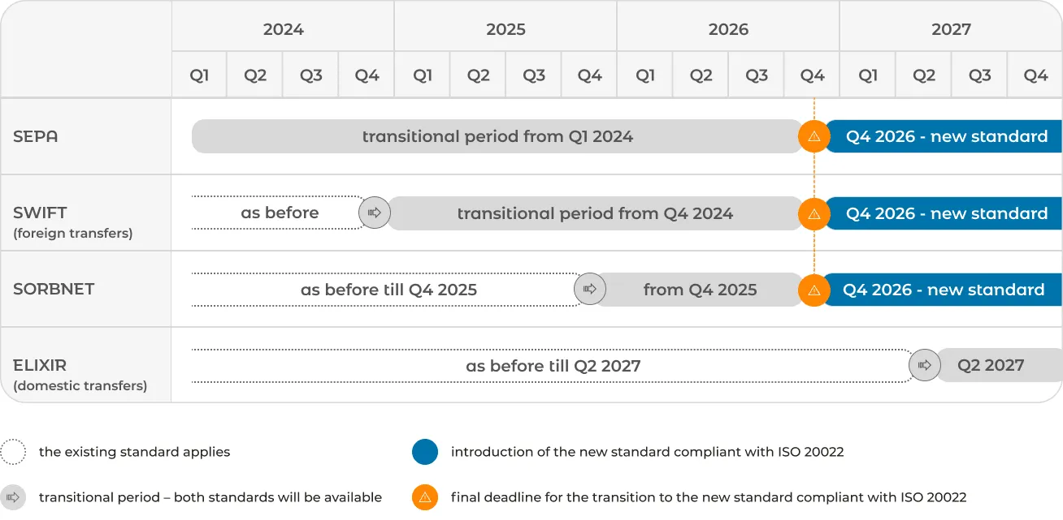Image resolution: width=1063 pixels, height=520 pixels.
Task: Click SWIFT 'transitional period from Q4 2024' bar
Action: coord(595,213)
